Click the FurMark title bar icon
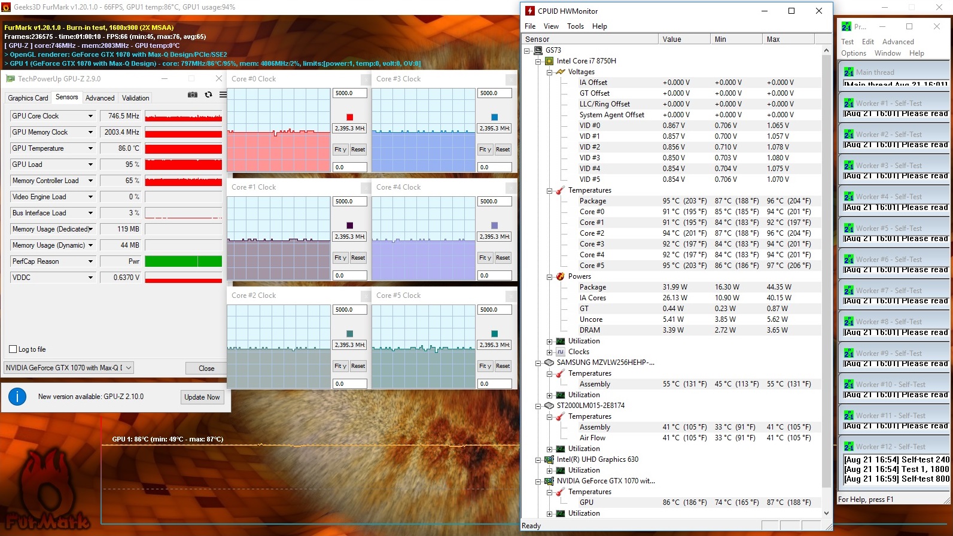The image size is (953, 536). tap(7, 7)
